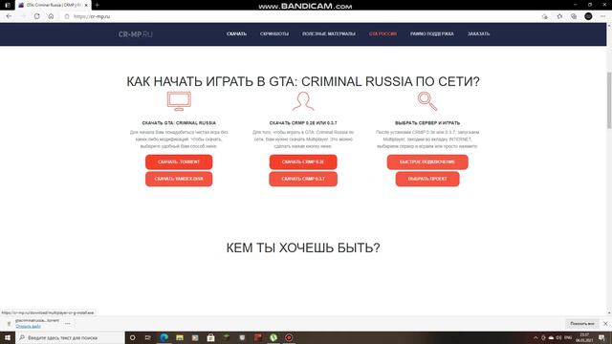View site information lock icon

67,16
